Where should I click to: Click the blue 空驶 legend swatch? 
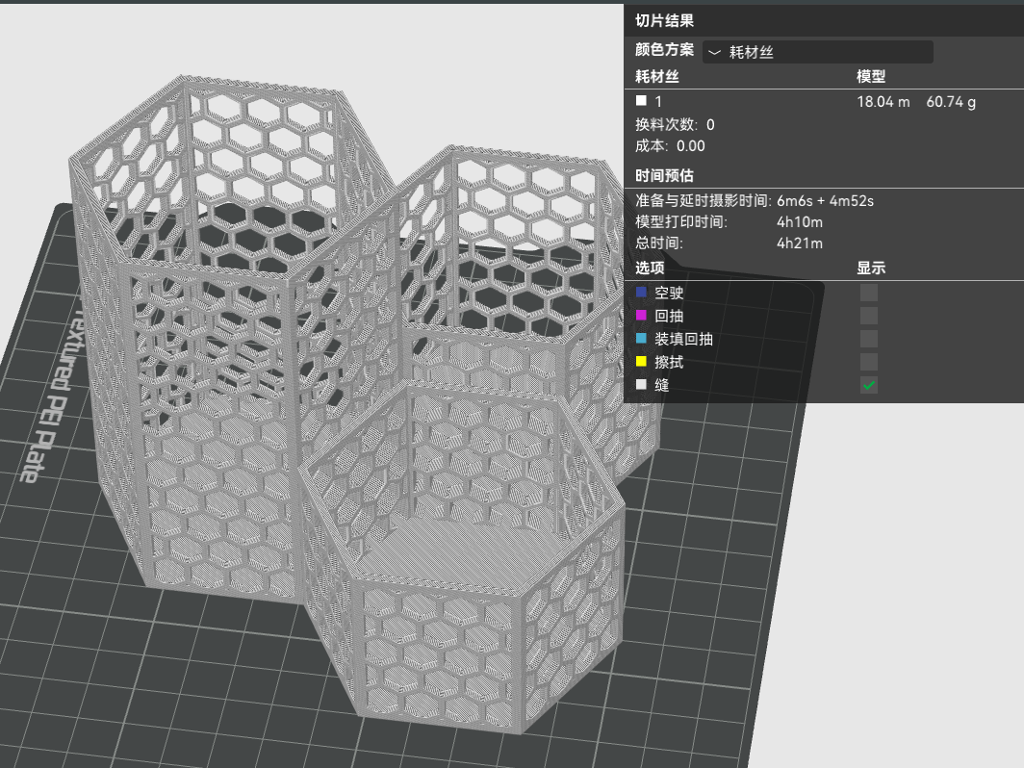tap(641, 292)
